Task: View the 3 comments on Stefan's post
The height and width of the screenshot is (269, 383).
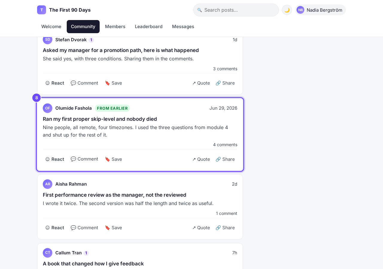Action: (x=225, y=69)
